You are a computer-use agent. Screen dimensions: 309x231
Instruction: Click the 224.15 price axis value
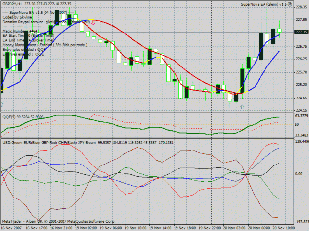[x=301, y=110]
